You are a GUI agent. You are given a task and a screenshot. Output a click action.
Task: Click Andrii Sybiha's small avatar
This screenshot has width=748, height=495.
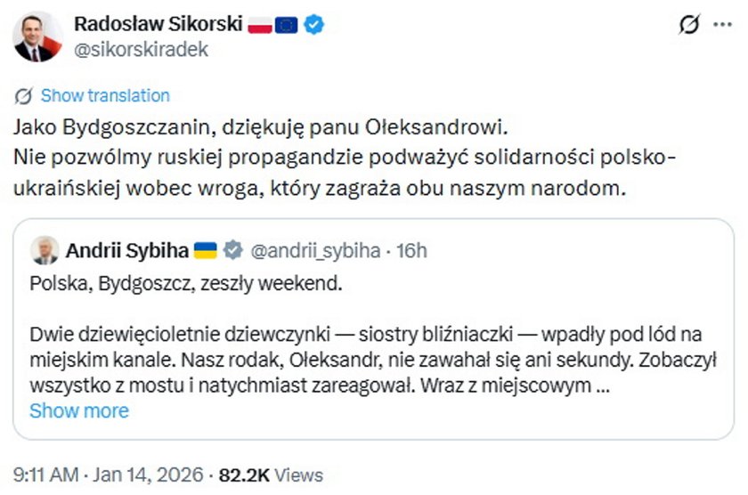pyautogui.click(x=44, y=251)
